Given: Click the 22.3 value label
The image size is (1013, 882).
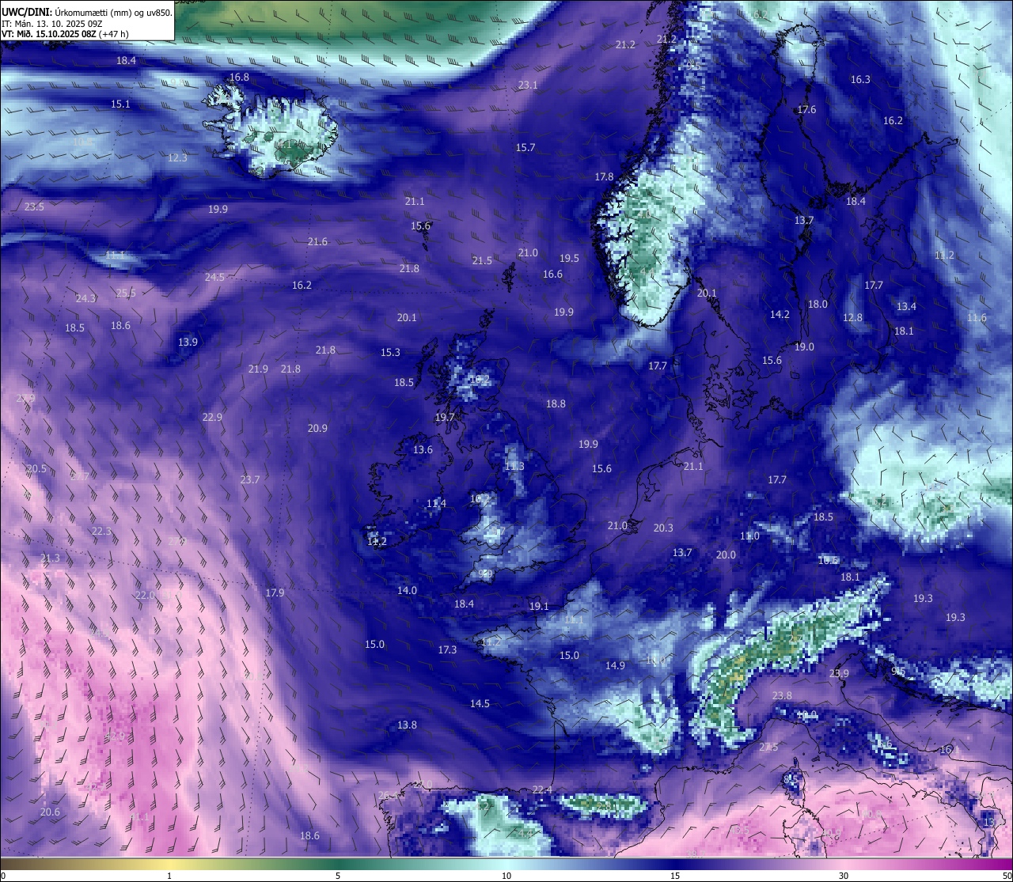Looking at the screenshot, I should pos(101,532).
